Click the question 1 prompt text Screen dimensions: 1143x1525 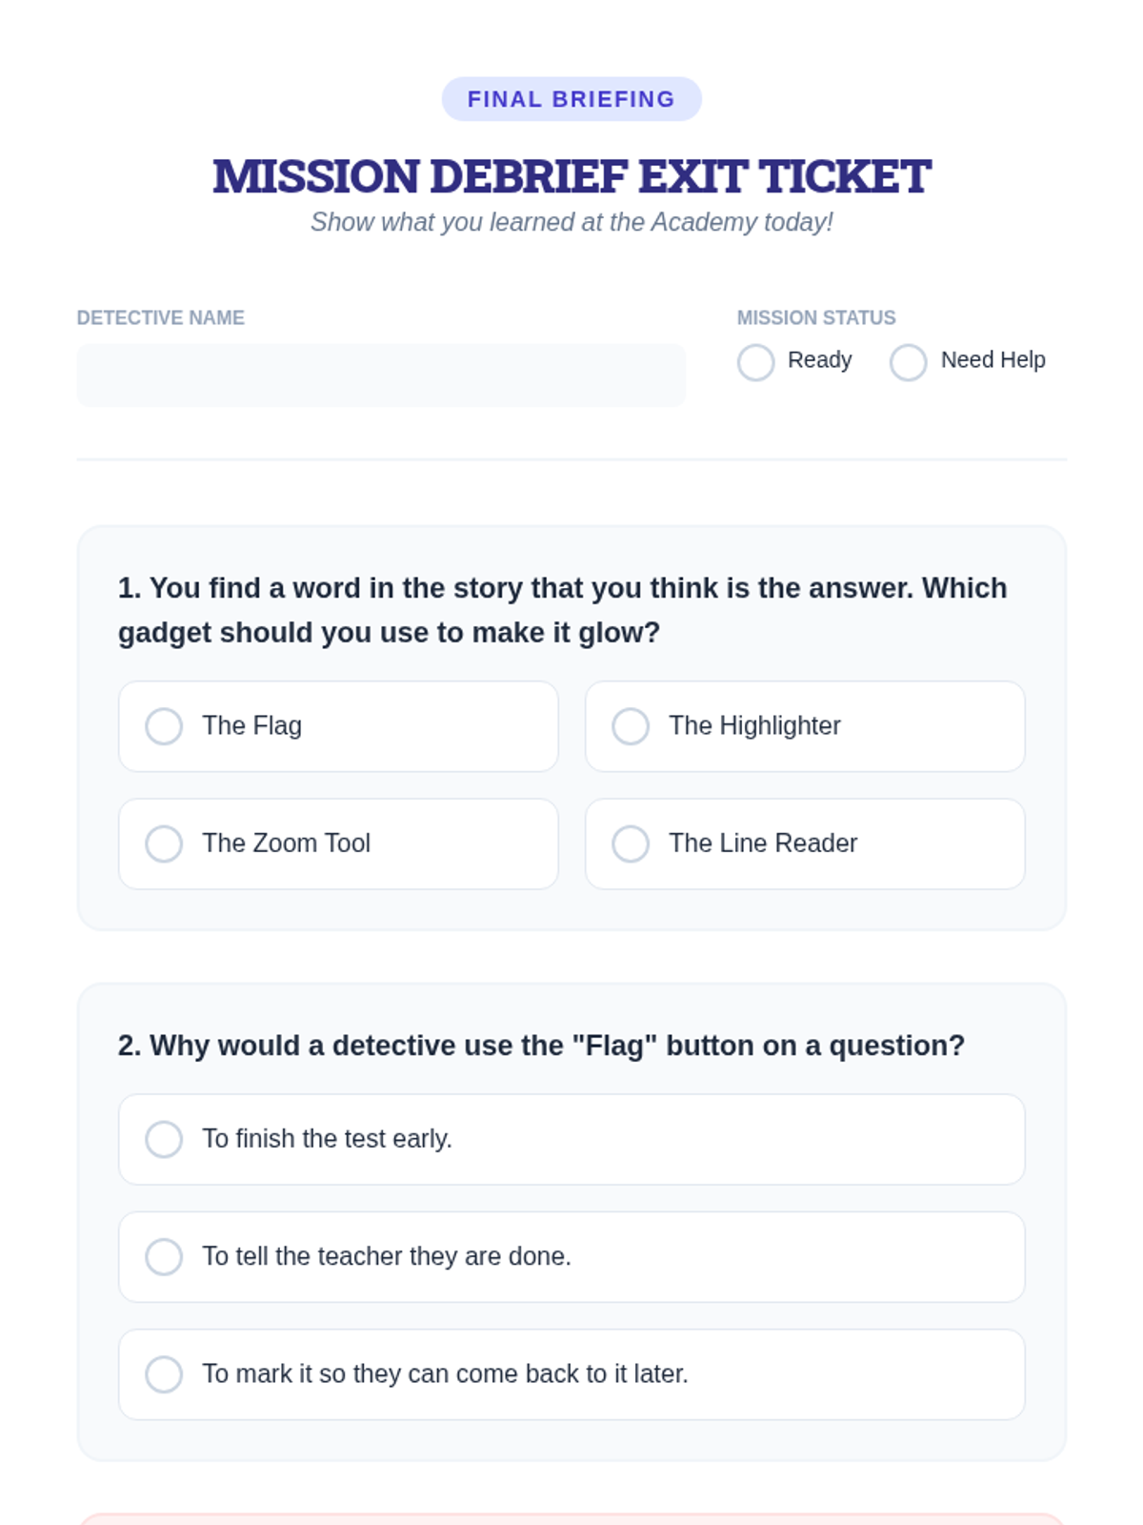(562, 610)
